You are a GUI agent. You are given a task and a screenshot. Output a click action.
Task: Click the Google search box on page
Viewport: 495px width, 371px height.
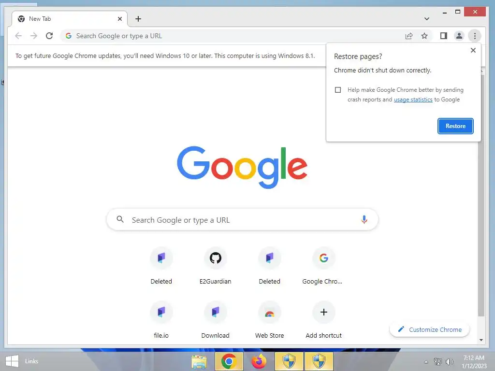242,219
